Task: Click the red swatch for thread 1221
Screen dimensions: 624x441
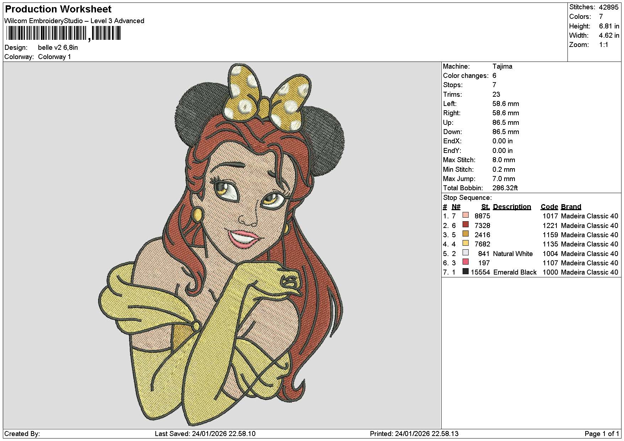Action: click(465, 224)
